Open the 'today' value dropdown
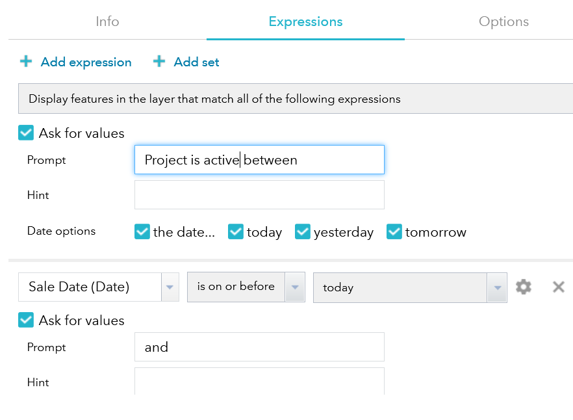The width and height of the screenshot is (573, 420). [498, 287]
